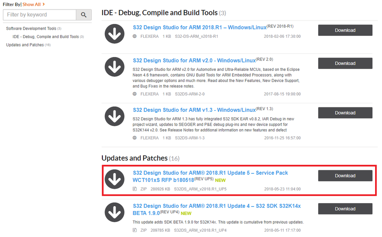The width and height of the screenshot is (382, 237).
Task: Click the date 2017-08-15 19:00:00
Action: (x=282, y=94)
